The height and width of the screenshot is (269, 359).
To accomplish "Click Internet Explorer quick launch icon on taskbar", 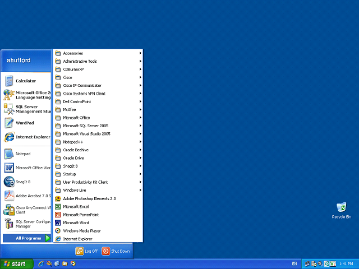I will (41, 264).
